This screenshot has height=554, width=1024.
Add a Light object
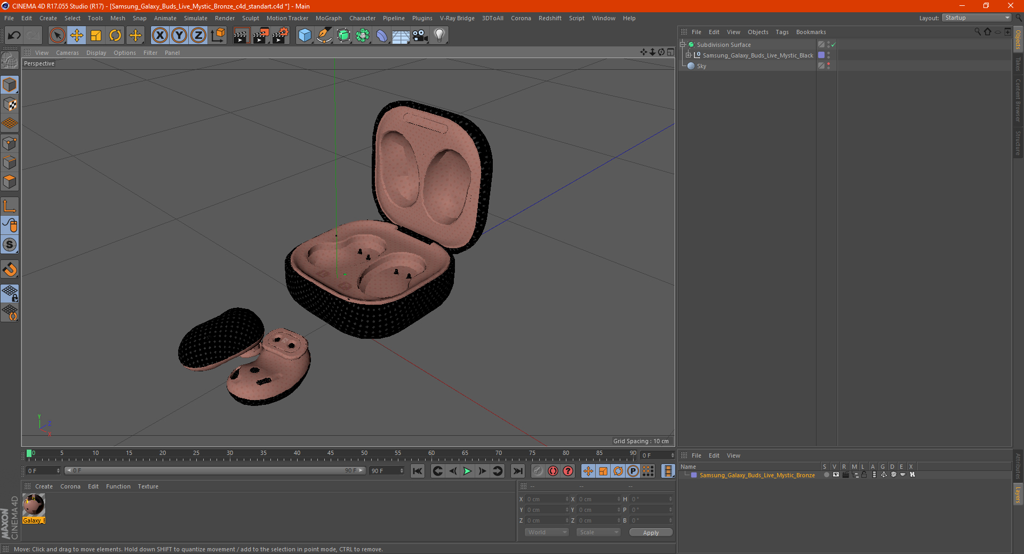[x=439, y=36]
